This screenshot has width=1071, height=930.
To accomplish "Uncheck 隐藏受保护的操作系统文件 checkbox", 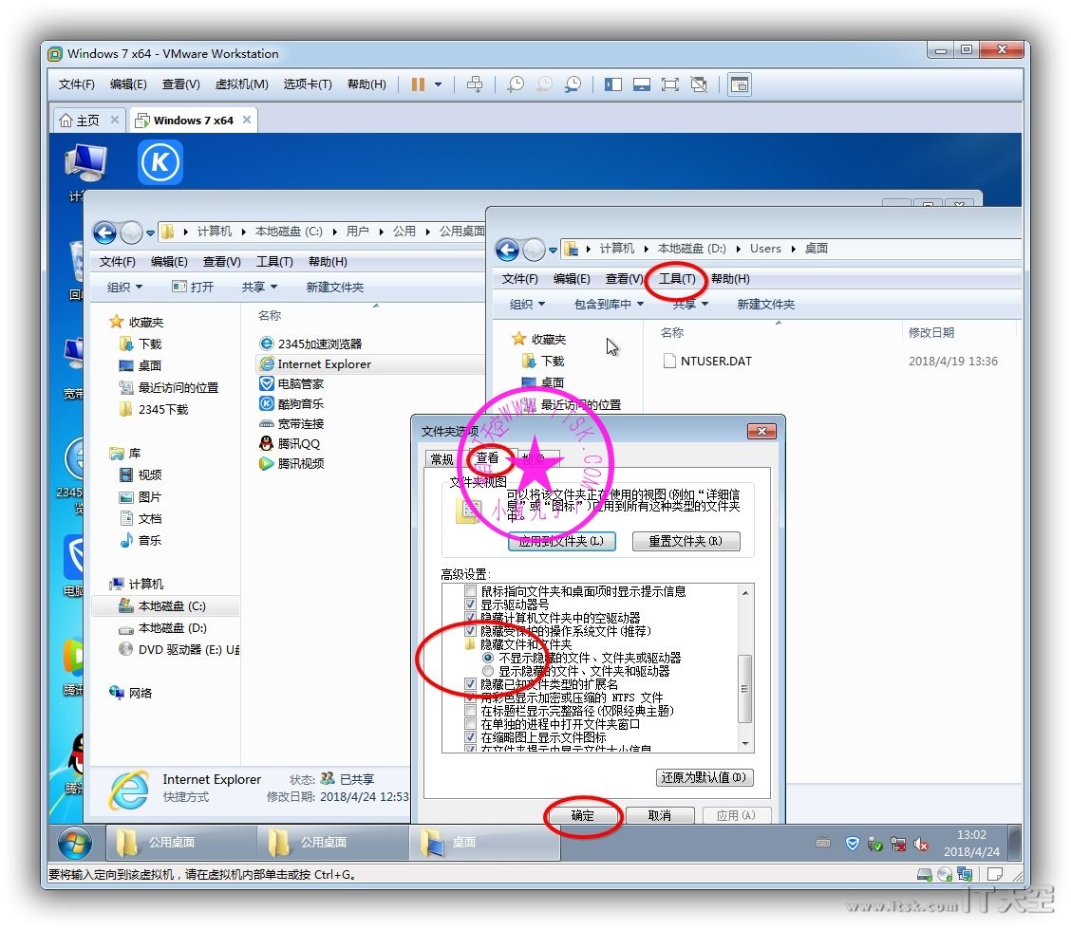I will pos(471,631).
